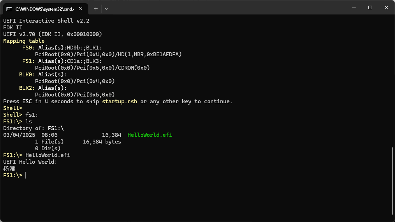Click the 'EDK II' line
Screen dimensions: 395x222
tap(13, 28)
